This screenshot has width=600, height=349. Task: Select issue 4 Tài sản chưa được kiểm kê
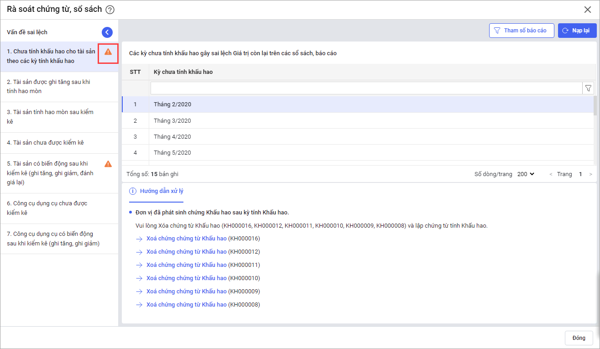(x=46, y=143)
